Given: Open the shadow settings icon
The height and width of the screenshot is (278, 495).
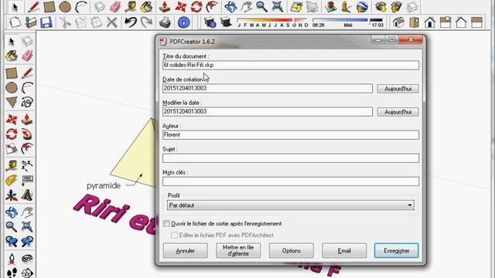Looking at the screenshot, I should (x=210, y=22).
